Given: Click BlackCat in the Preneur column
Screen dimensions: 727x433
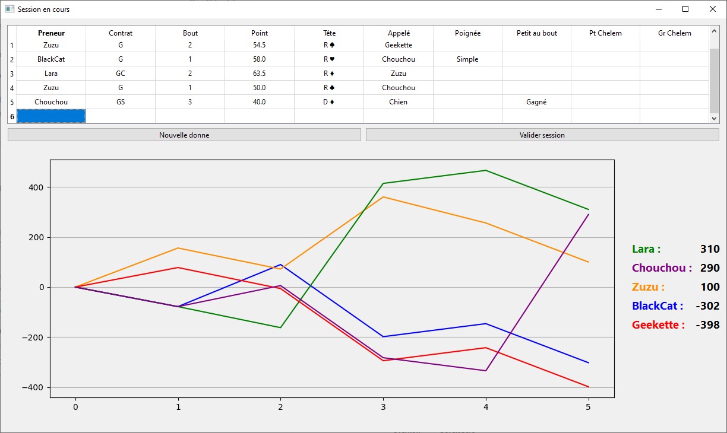Looking at the screenshot, I should click(x=51, y=59).
